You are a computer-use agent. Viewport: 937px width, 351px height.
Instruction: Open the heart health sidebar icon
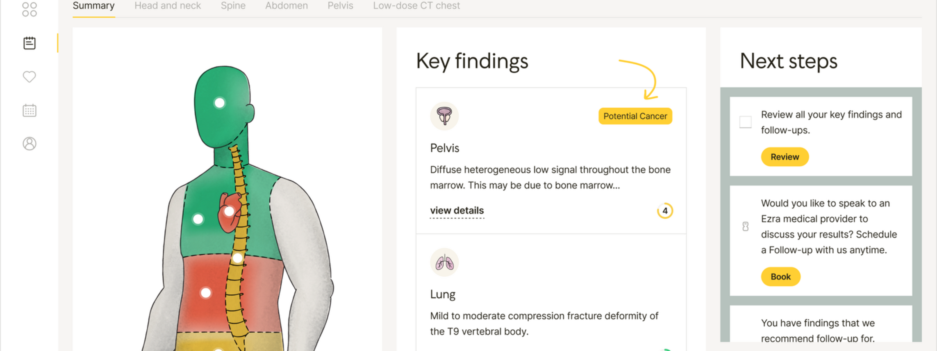tap(30, 77)
